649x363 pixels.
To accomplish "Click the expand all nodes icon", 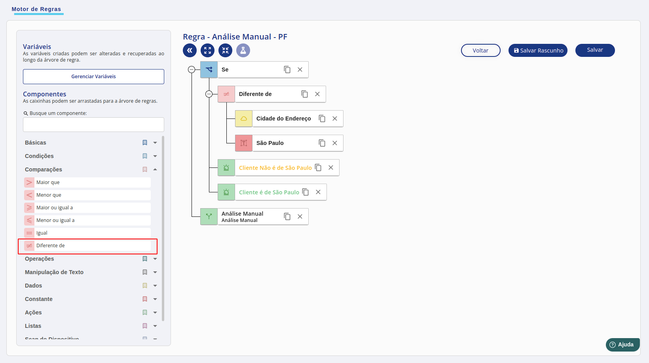I will tap(207, 50).
